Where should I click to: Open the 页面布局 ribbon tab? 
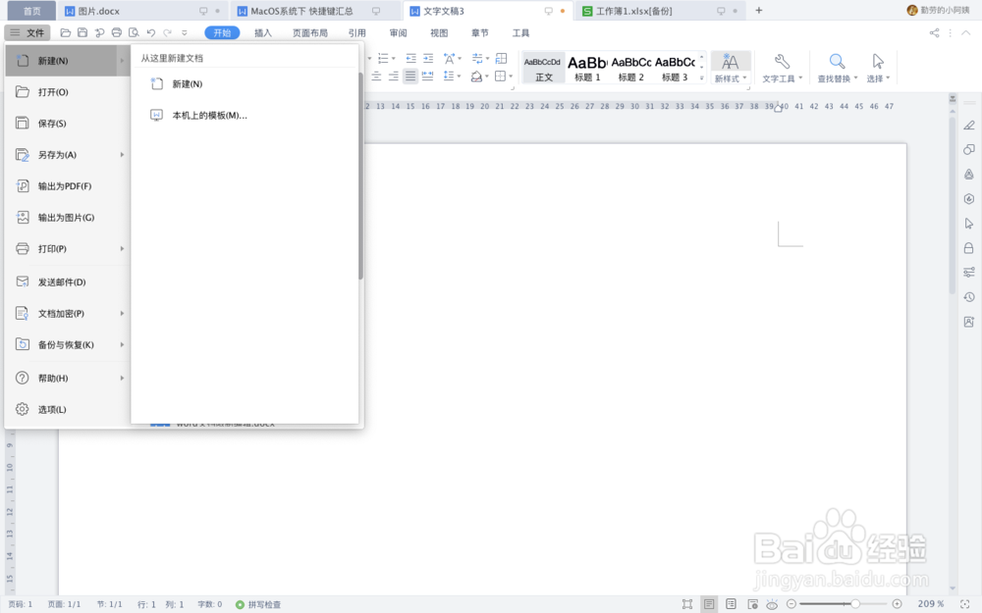click(x=310, y=32)
